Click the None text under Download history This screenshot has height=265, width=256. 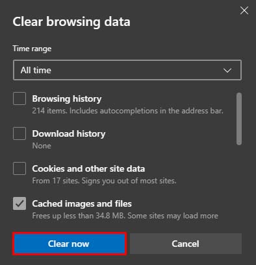pyautogui.click(x=42, y=146)
